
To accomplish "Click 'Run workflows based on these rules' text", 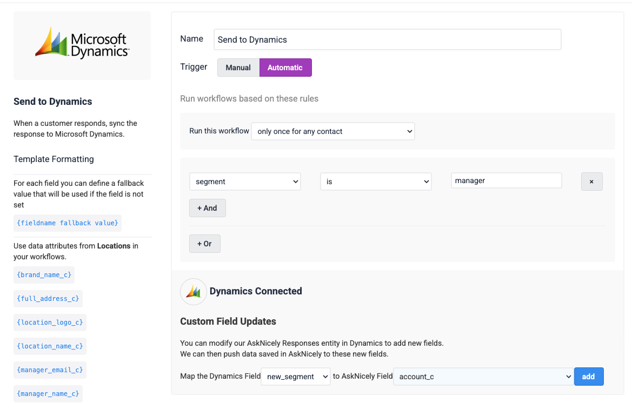I will click(249, 99).
